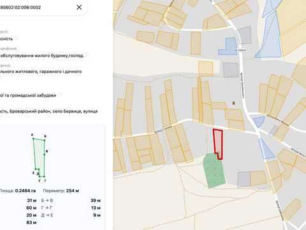This screenshot has width=306, height=230.
Task: Close the parcel search with the X
Action: point(79,7)
